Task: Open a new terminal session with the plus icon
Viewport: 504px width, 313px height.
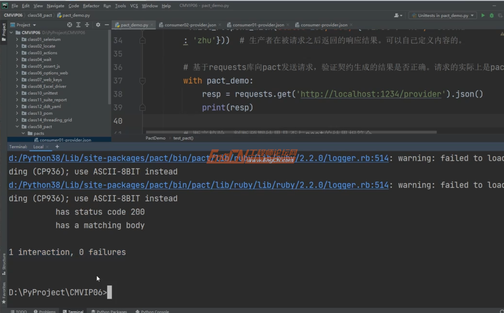Action: pos(57,147)
